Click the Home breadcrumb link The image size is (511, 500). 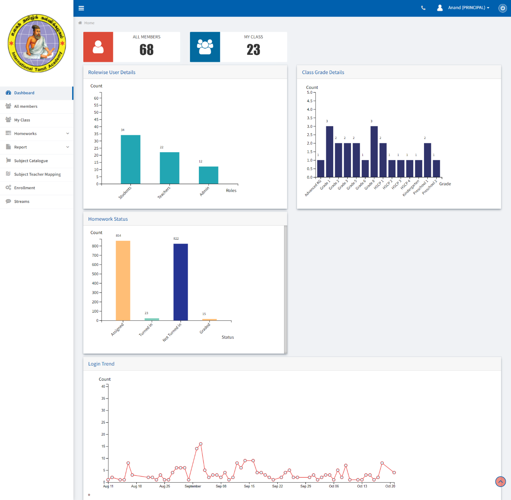89,23
